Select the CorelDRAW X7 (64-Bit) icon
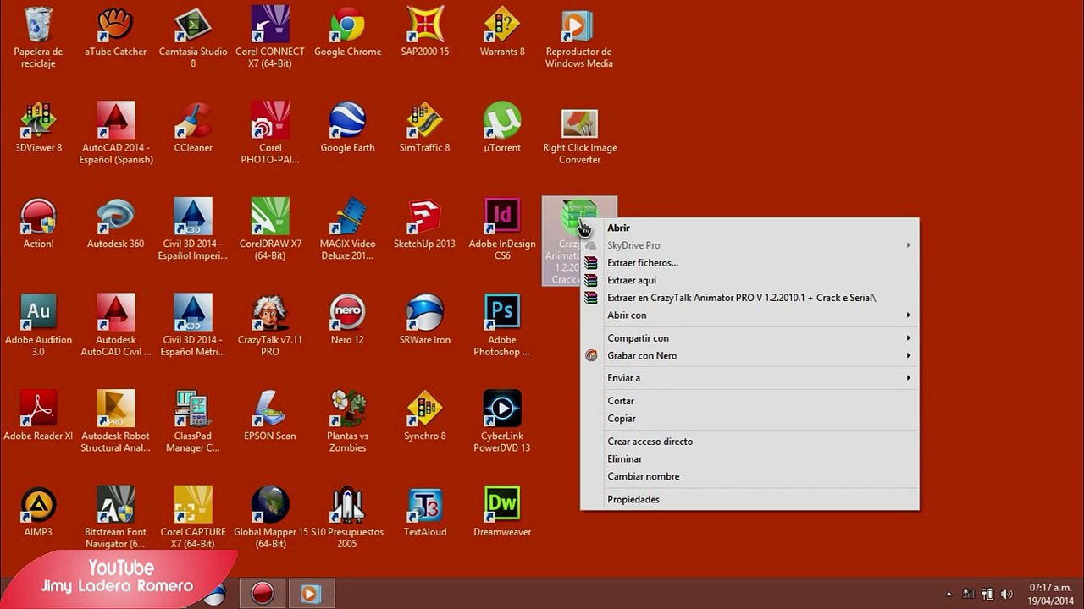The width and height of the screenshot is (1084, 609). click(270, 229)
